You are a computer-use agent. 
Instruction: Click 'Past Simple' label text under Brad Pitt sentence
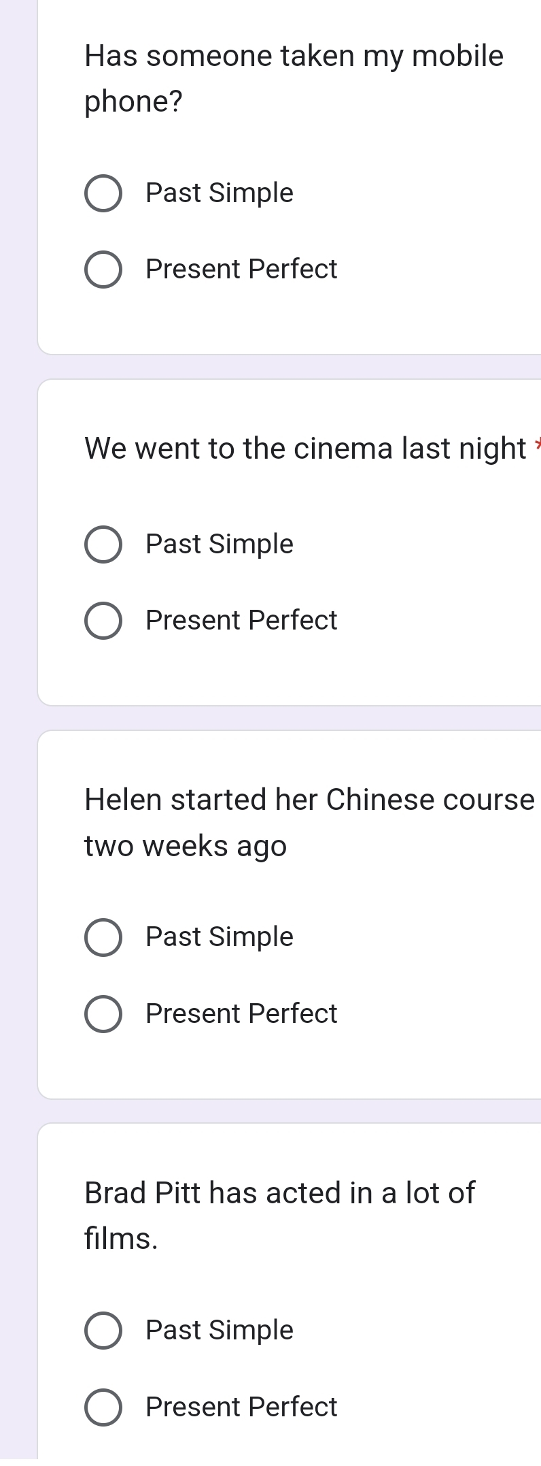click(x=220, y=1331)
